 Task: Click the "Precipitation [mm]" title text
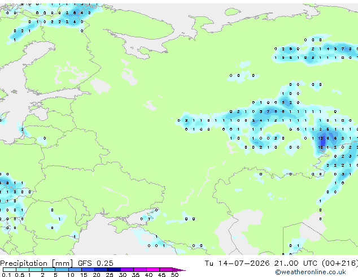pos(36,263)
